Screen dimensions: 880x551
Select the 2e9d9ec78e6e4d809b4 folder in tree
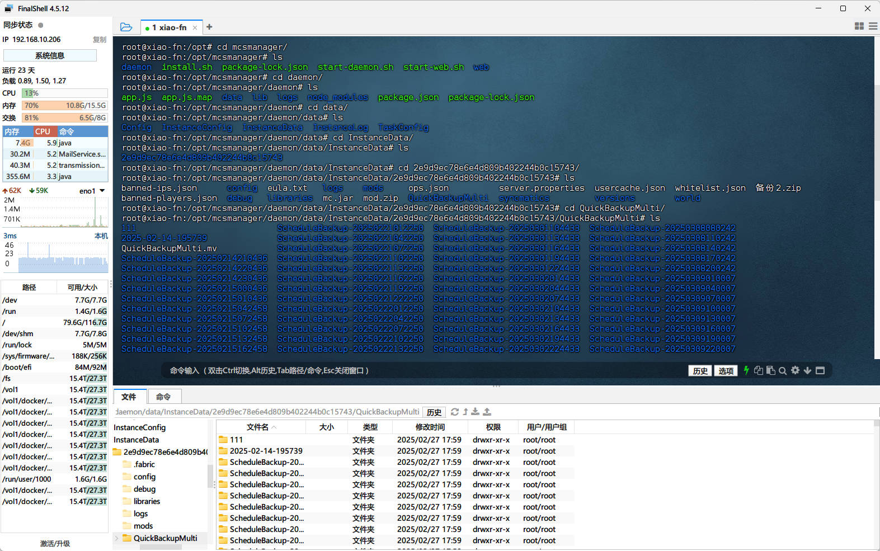[161, 452]
